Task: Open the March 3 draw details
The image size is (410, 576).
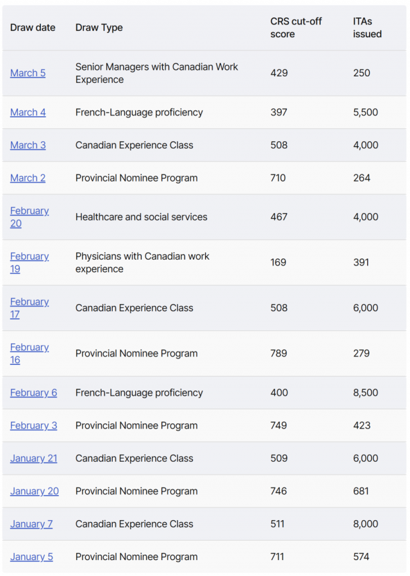Action: [x=28, y=145]
